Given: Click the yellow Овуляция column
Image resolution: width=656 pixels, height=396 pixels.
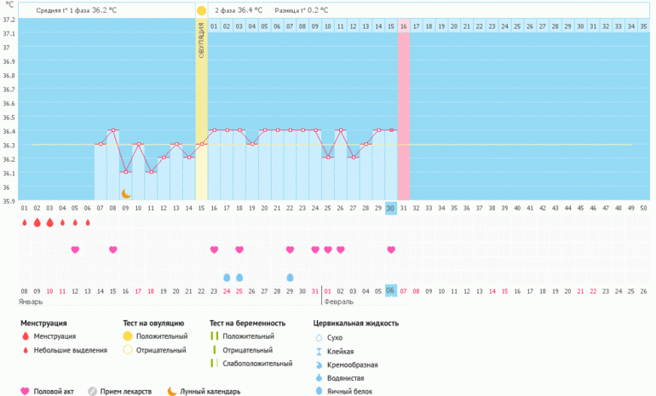Looking at the screenshot, I should click(201, 111).
